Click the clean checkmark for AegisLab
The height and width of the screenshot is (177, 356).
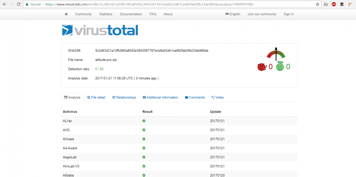(144, 157)
